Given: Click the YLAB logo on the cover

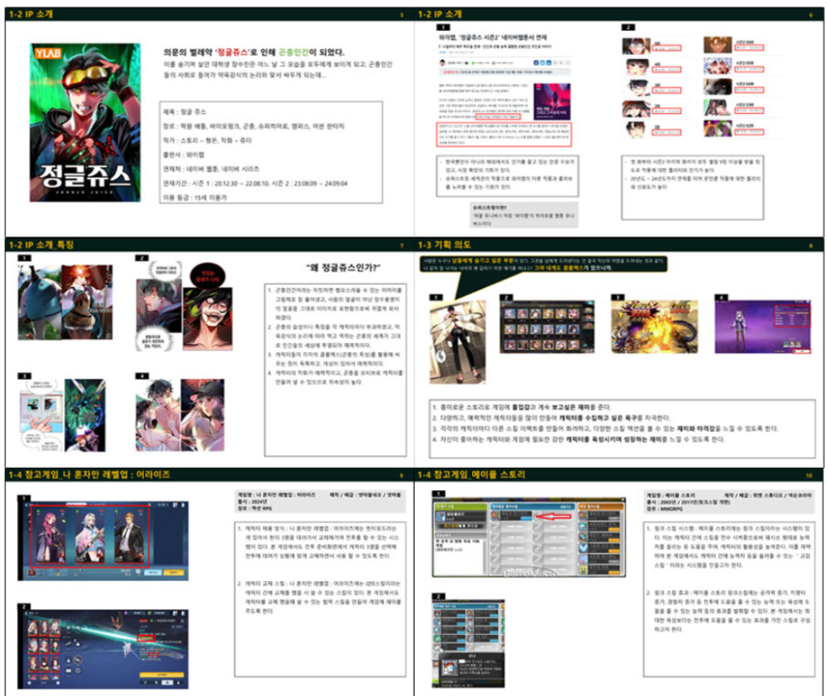Looking at the screenshot, I should [48, 53].
